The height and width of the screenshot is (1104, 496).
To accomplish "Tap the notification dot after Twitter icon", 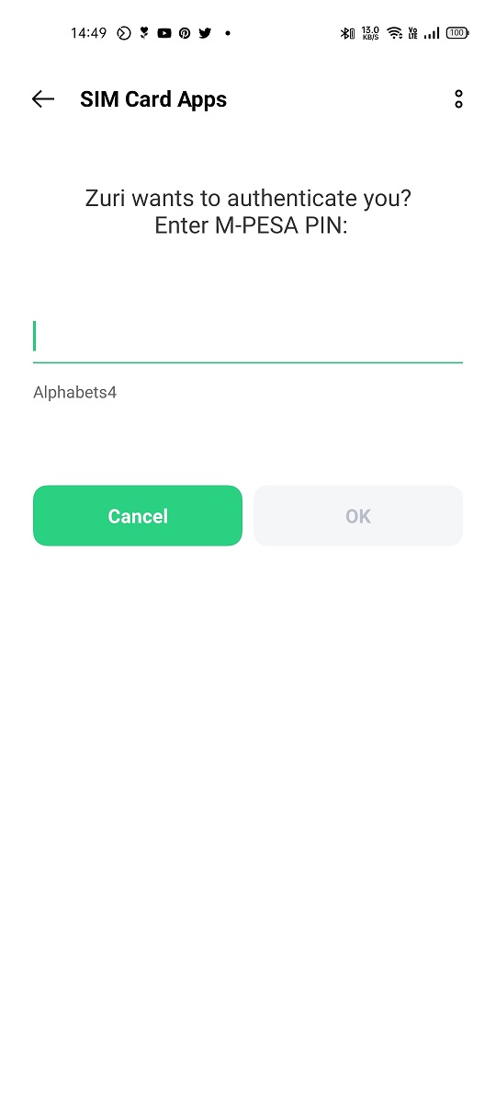I will click(228, 33).
